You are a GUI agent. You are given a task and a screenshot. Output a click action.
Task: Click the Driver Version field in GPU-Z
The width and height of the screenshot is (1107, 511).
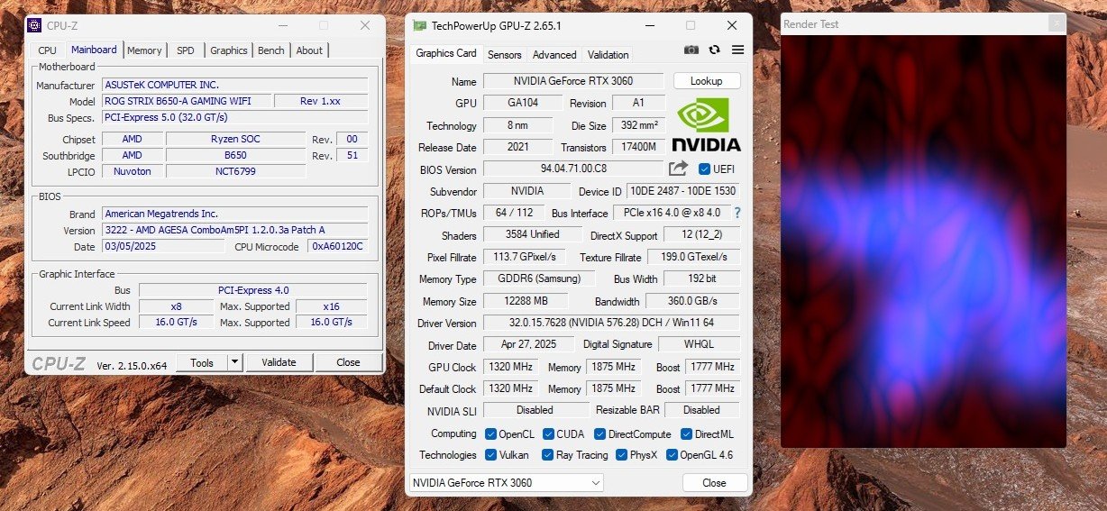click(611, 323)
